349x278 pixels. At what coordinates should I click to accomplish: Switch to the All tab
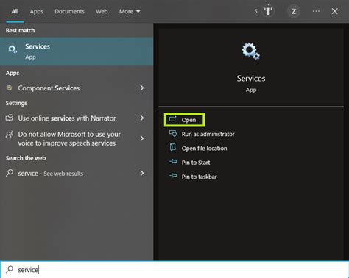point(15,11)
